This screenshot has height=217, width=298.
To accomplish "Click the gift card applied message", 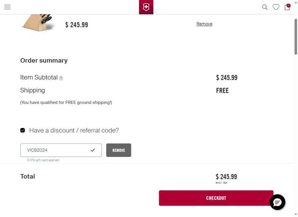I will point(43,160).
